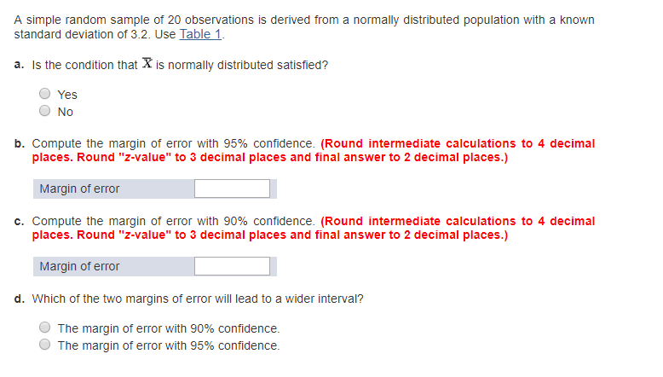Select the Yes radio button

pos(44,95)
